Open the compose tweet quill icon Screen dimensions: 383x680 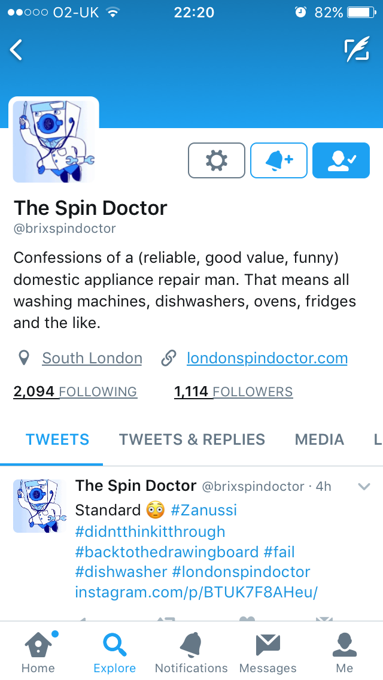click(x=357, y=49)
